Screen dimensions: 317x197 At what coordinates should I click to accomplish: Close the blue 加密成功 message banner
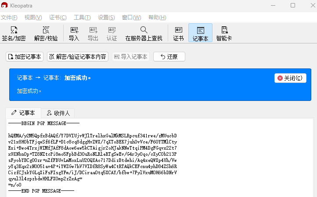[x=290, y=78]
